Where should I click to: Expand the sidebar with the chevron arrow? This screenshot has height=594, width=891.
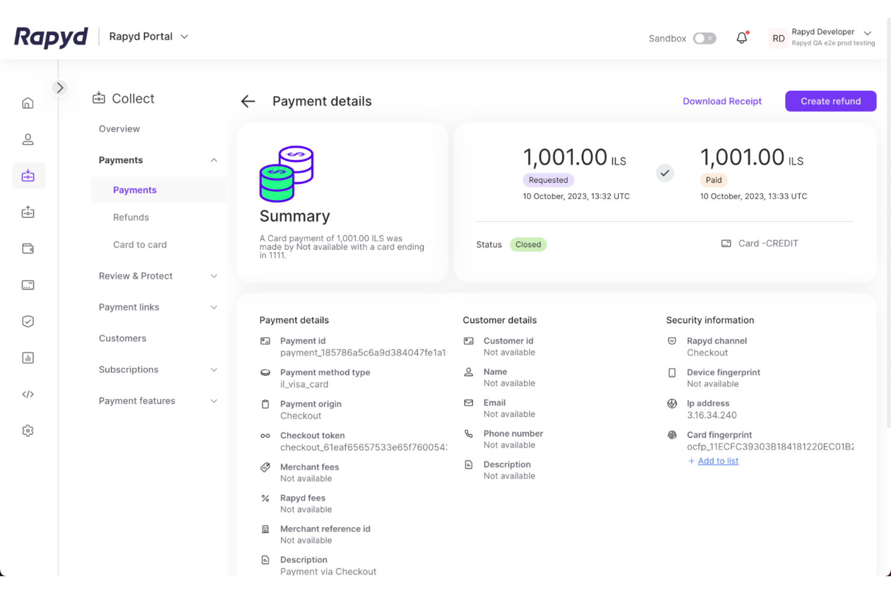[x=60, y=88]
